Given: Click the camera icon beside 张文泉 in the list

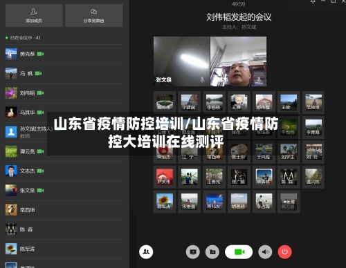Looking at the screenshot, I should tap(41, 190).
